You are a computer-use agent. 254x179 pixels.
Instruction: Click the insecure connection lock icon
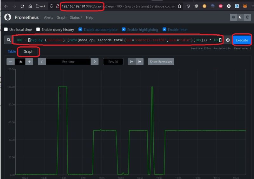(57, 6)
